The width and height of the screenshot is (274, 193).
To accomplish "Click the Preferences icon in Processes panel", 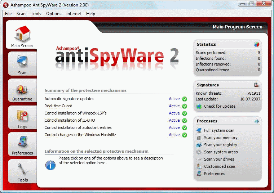I will (199, 174).
